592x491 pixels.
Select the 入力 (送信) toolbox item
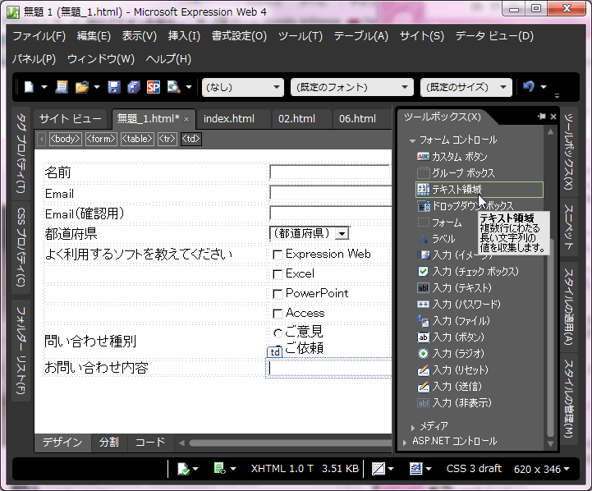coord(480,387)
